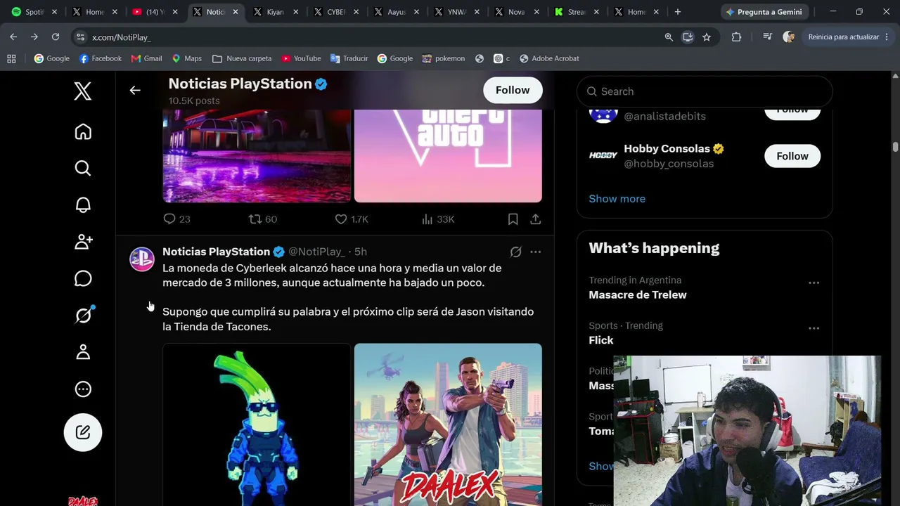Open Profile icon in the sidebar
The width and height of the screenshot is (900, 506).
pyautogui.click(x=83, y=352)
